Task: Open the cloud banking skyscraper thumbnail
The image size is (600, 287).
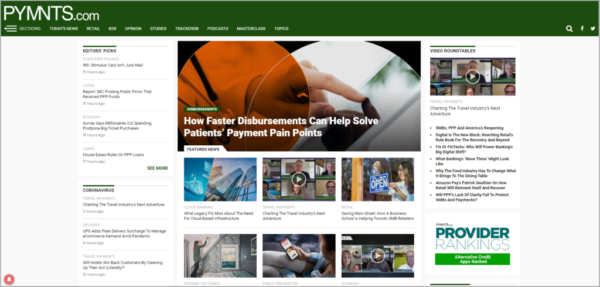Action: pos(220,179)
